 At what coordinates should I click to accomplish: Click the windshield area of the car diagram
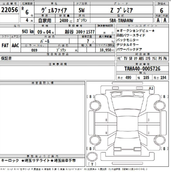point(127,103)
